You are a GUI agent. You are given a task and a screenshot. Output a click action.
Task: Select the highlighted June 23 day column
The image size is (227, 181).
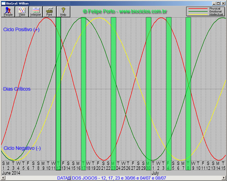(x=113, y=94)
